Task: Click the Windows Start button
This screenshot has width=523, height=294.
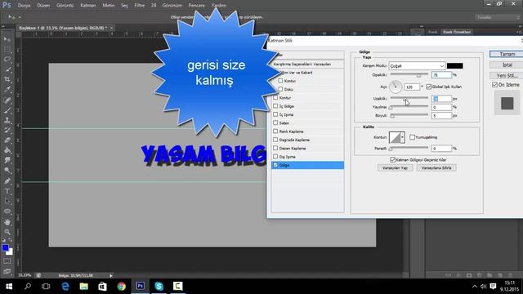Action: tap(9, 286)
